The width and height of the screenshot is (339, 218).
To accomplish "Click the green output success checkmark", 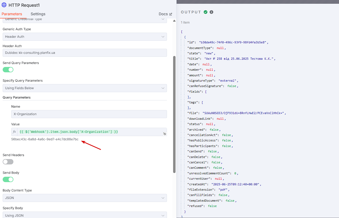I will [206, 12].
